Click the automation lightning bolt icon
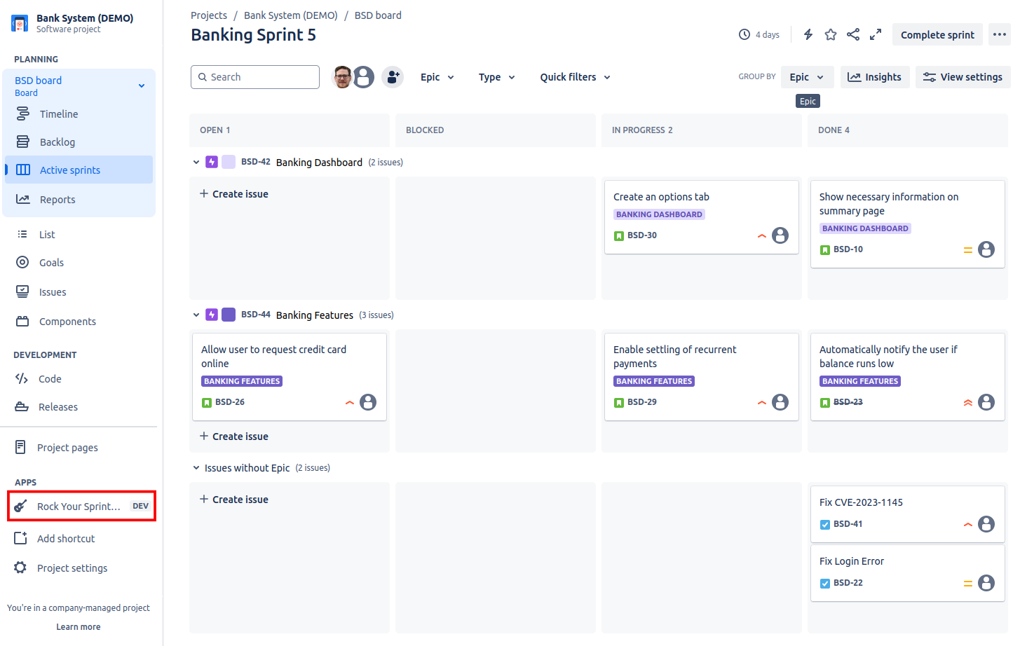 [x=808, y=34]
